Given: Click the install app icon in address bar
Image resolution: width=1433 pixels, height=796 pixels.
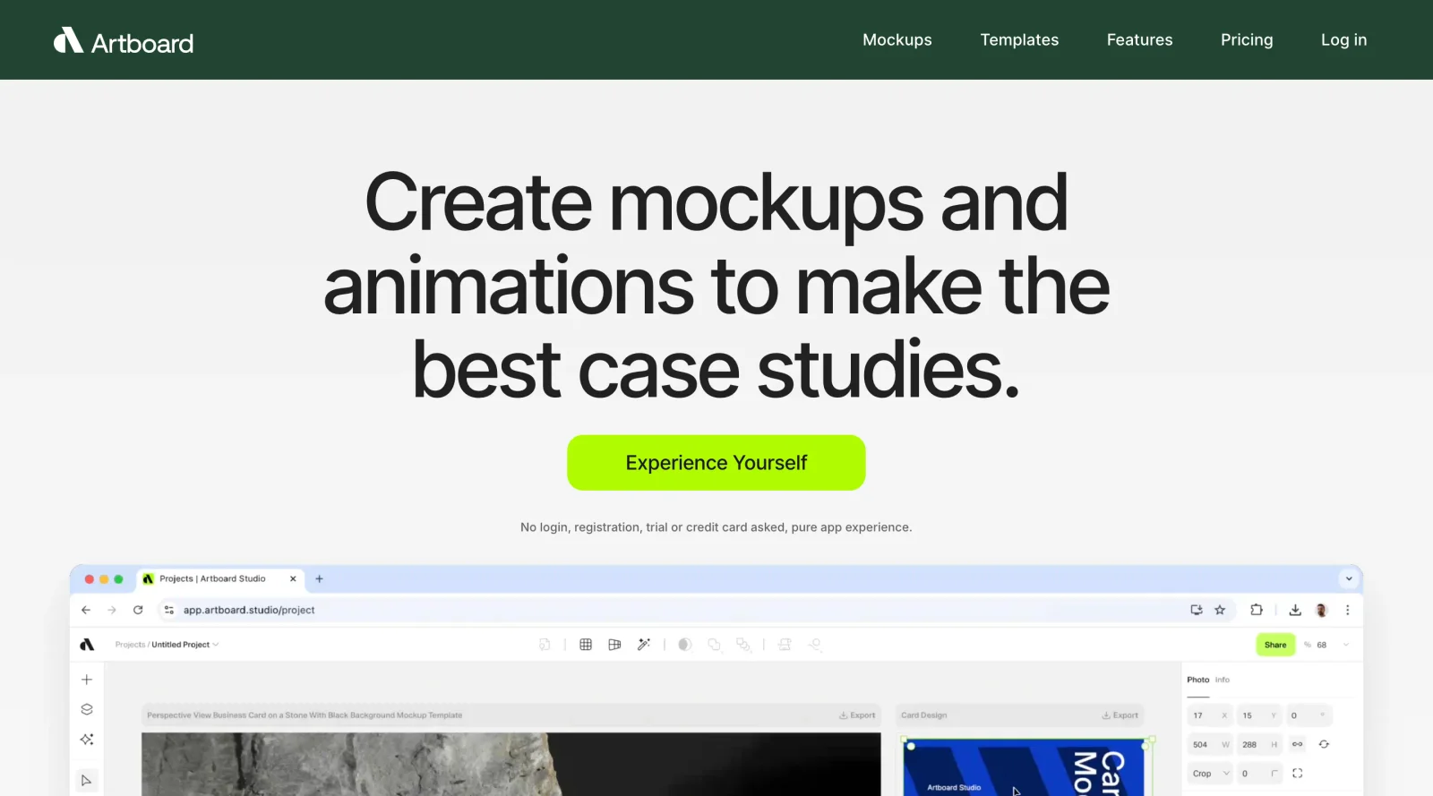Looking at the screenshot, I should tap(1197, 610).
